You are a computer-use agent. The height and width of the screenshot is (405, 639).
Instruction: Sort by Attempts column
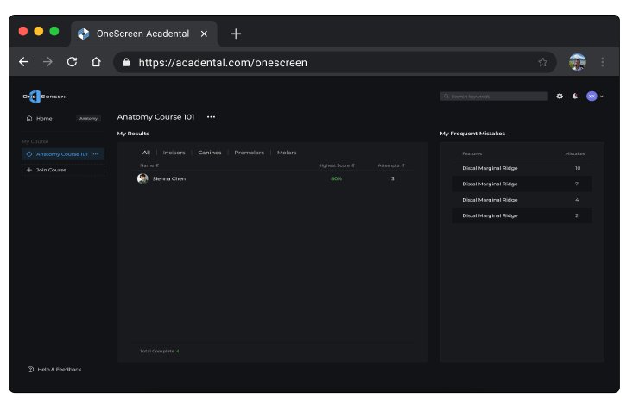[391, 166]
